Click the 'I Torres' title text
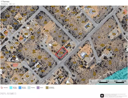This screenshot has width=128, height=98. [5, 2]
